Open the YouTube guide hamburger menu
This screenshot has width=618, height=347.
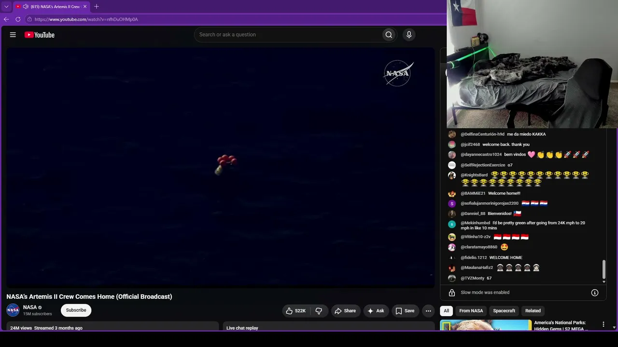pos(13,35)
